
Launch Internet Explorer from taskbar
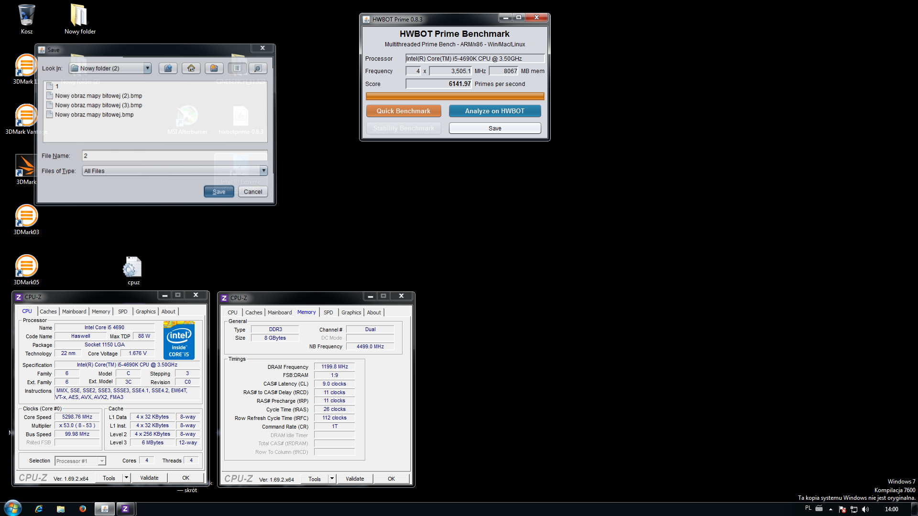pos(39,509)
